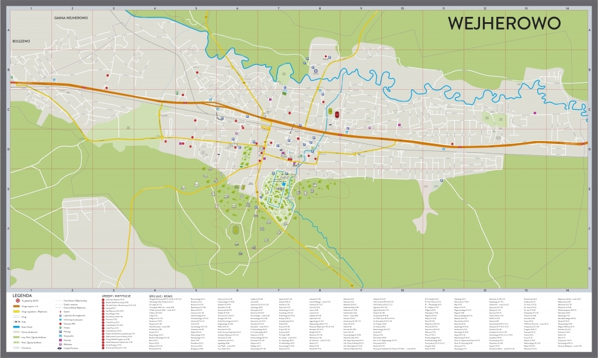
Task: Select the green oval field beside the red stadium
Action: pos(329,111)
